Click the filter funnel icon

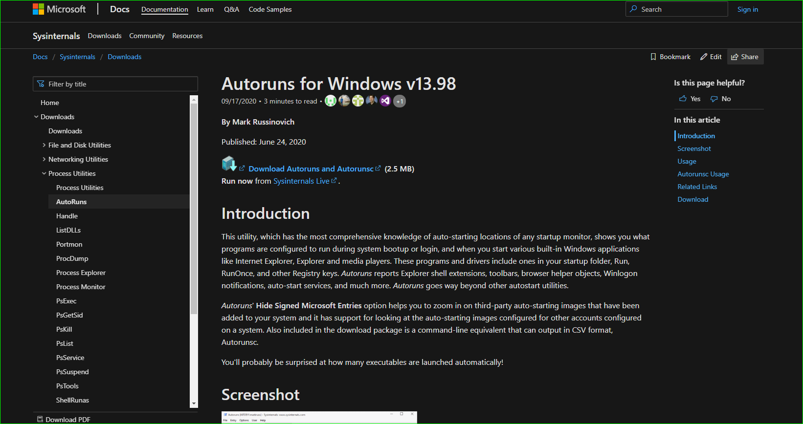[41, 84]
